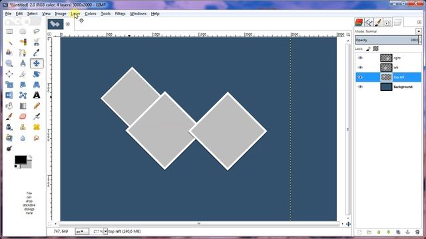This screenshot has height=239, width=426.
Task: Select the Ink tool
Action: [x=9, y=127]
